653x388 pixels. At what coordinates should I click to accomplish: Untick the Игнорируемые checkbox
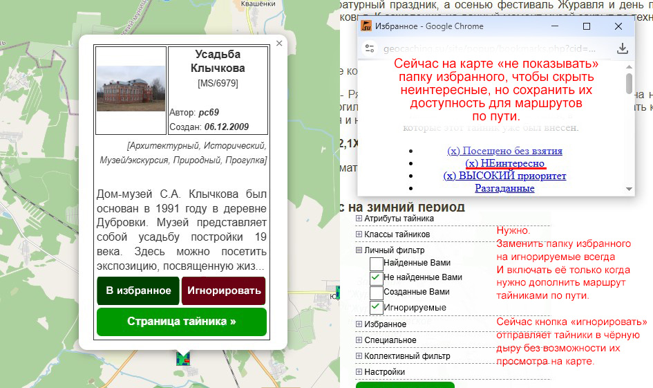pyautogui.click(x=376, y=307)
